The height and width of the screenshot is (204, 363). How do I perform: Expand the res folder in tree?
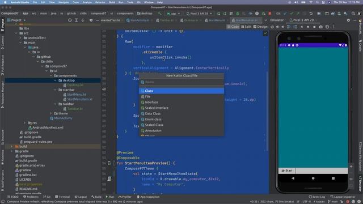(x=24, y=123)
